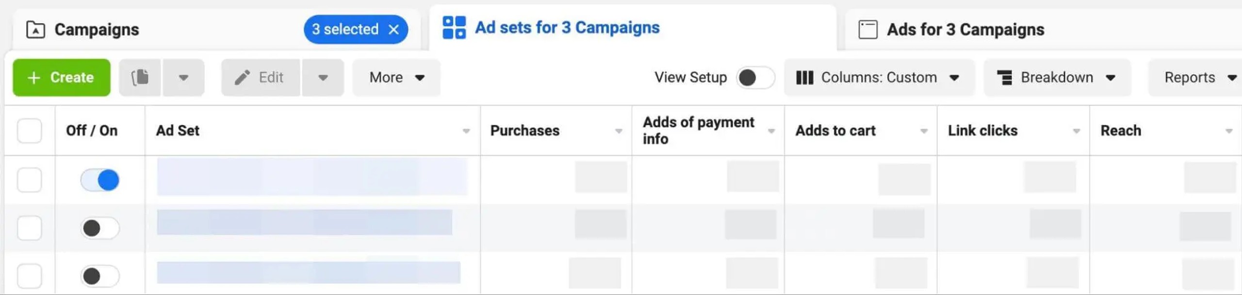The image size is (1242, 295).
Task: Enable the second ad set toggle
Action: (x=100, y=228)
